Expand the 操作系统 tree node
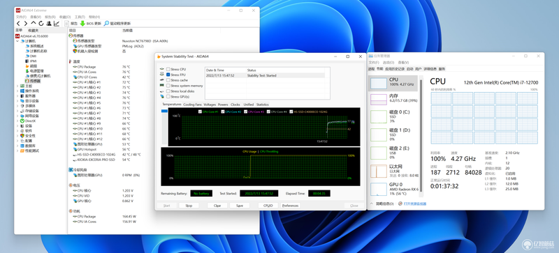This screenshot has width=559, height=253. point(18,91)
